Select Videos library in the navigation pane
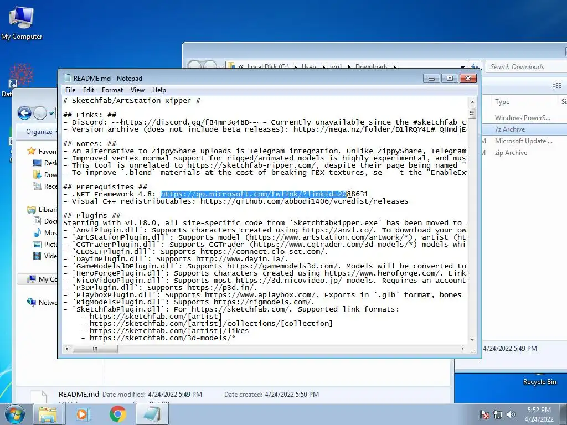Image resolution: width=567 pixels, height=425 pixels. [x=45, y=256]
